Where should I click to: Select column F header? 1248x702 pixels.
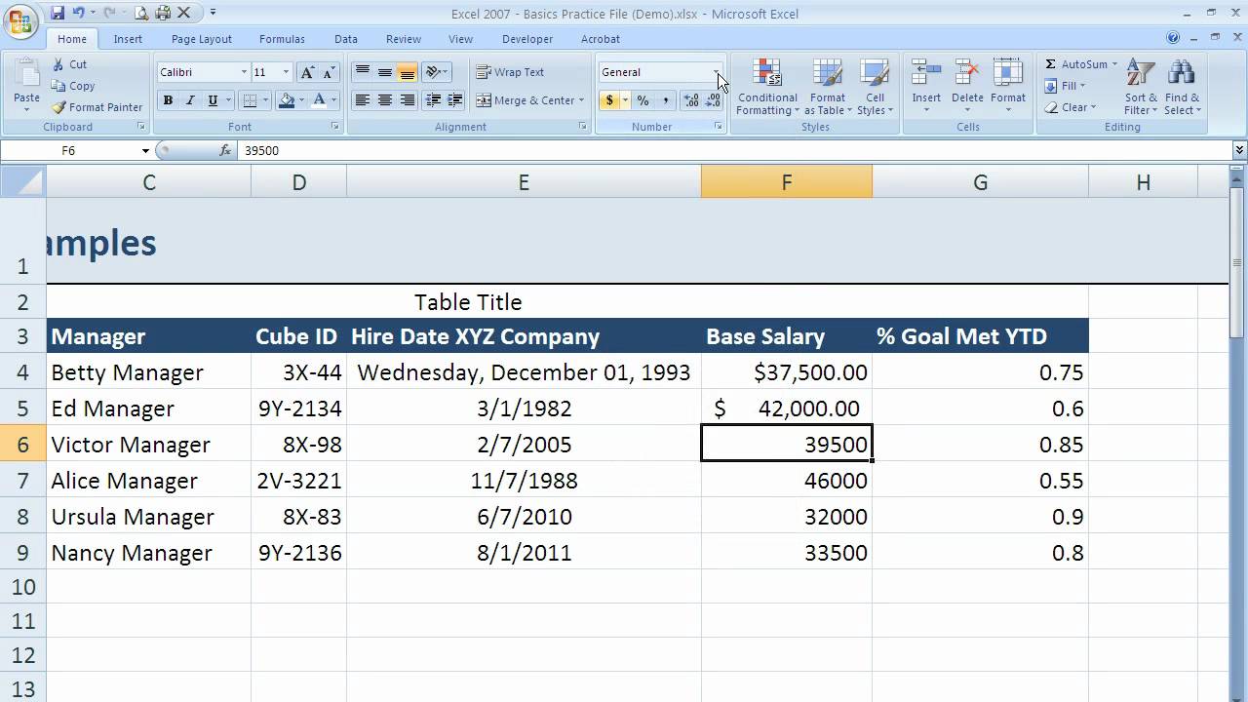(787, 182)
